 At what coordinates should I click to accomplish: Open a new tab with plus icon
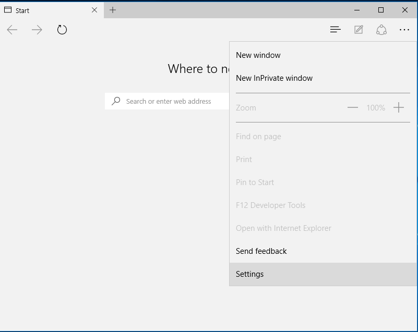tap(113, 10)
